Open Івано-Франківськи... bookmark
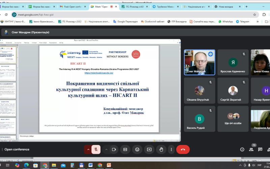 coord(42,22)
